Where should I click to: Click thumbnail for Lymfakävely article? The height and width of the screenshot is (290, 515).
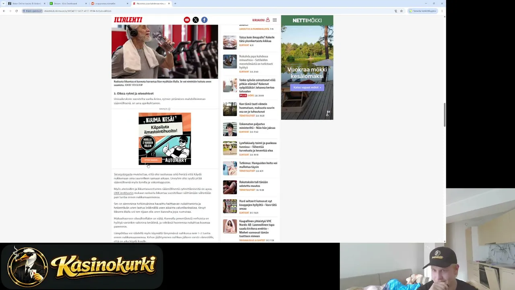230,148
